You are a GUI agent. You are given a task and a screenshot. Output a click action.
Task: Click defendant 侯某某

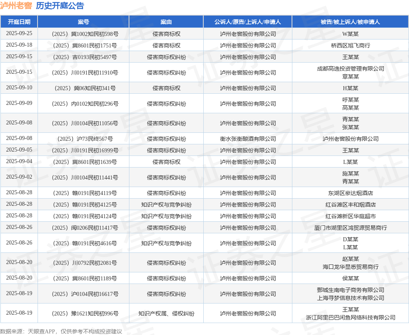[x=350, y=278]
